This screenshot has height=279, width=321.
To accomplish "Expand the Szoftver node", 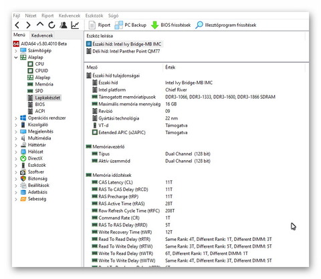I will (x=16, y=172).
